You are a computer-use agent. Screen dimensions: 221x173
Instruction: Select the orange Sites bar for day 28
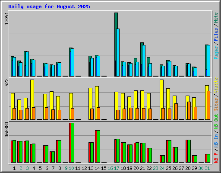[x=189, y=111]
